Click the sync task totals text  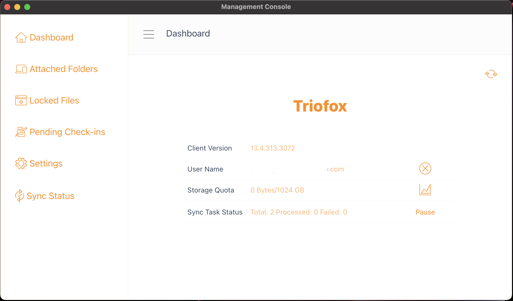coord(299,212)
